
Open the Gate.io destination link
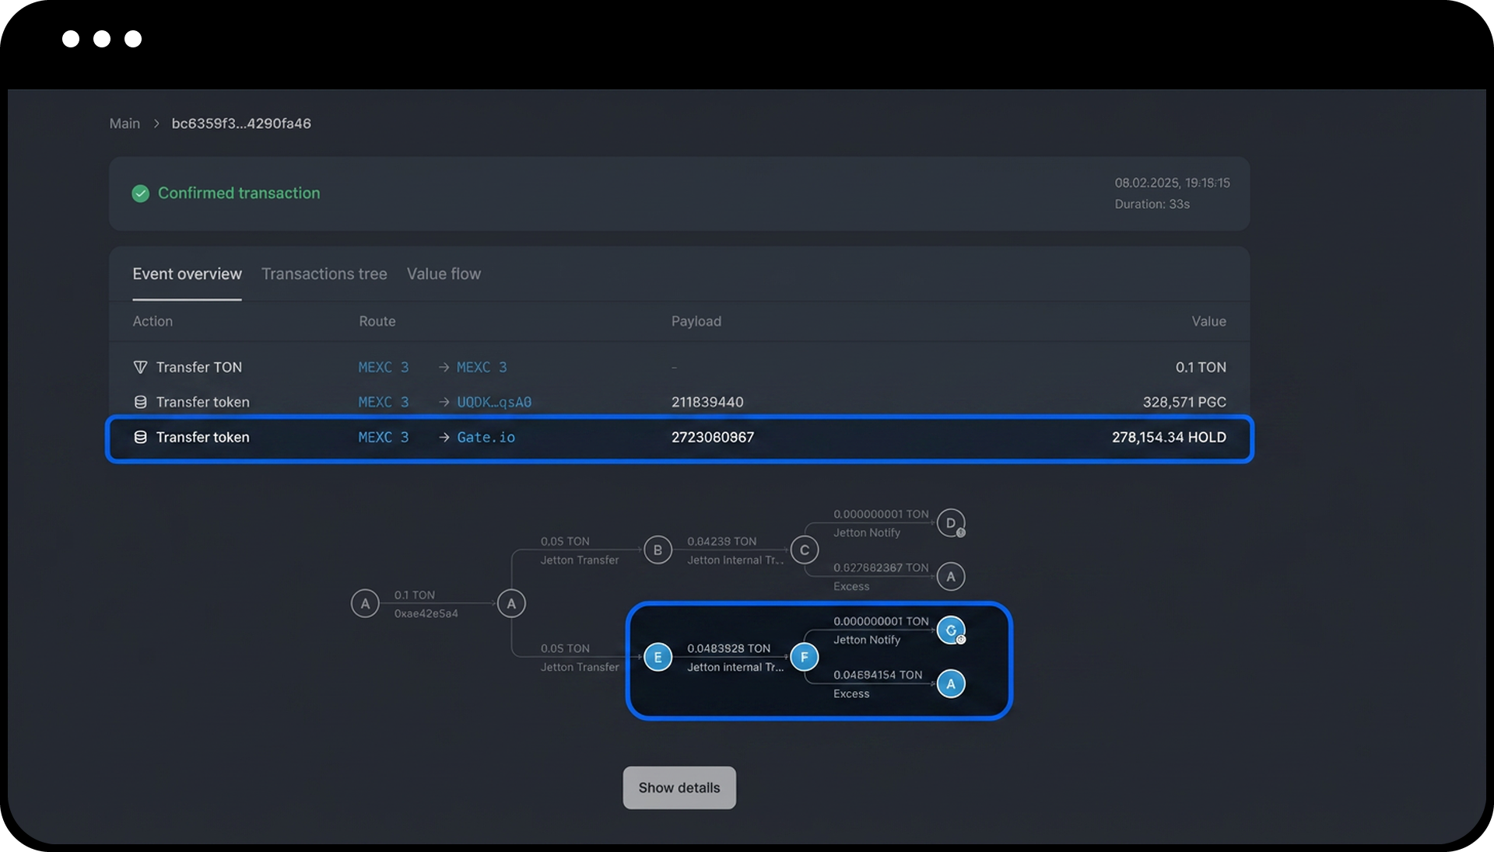pos(486,437)
